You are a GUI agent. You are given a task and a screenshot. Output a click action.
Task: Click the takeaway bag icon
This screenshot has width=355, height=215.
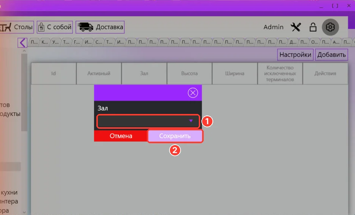[41, 27]
